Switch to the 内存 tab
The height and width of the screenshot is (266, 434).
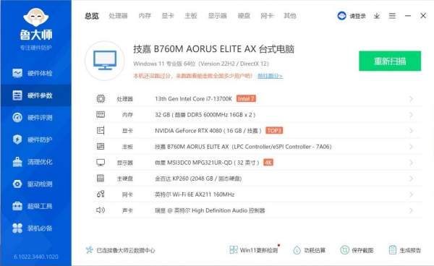click(145, 16)
